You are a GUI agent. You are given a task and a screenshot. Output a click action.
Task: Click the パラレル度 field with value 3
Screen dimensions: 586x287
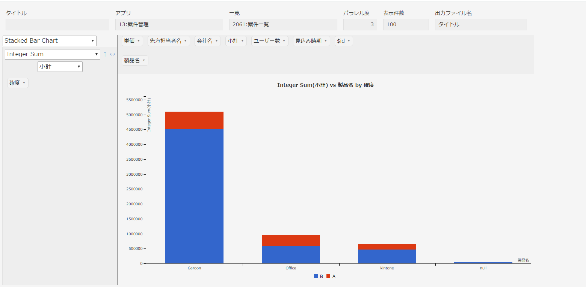(x=360, y=25)
